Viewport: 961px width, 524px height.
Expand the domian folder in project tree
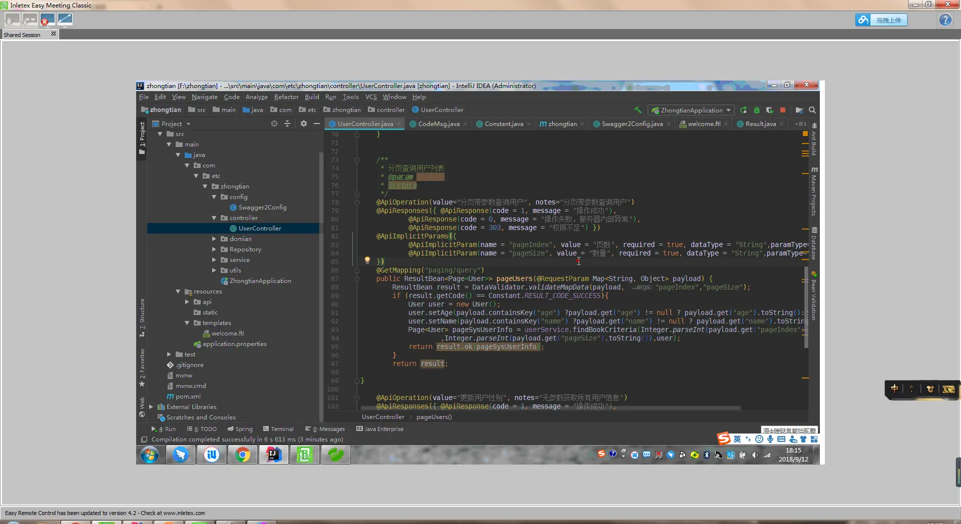(x=214, y=239)
